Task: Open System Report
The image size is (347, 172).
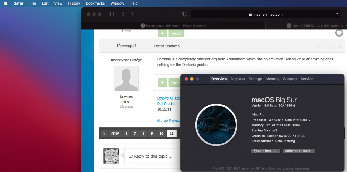Action: [265, 151]
